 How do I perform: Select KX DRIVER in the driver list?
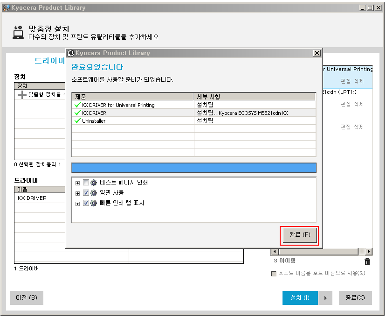(32, 198)
